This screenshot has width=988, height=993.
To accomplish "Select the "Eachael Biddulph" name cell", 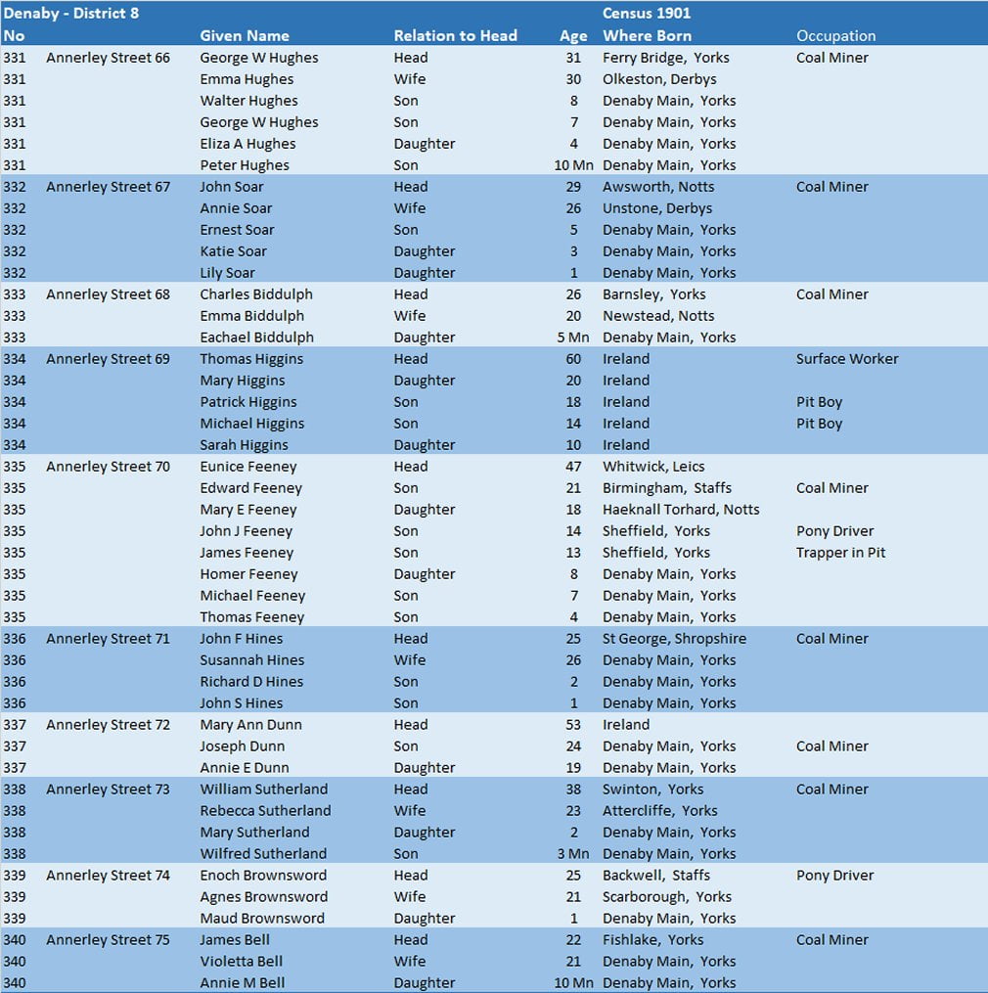I will (x=257, y=338).
